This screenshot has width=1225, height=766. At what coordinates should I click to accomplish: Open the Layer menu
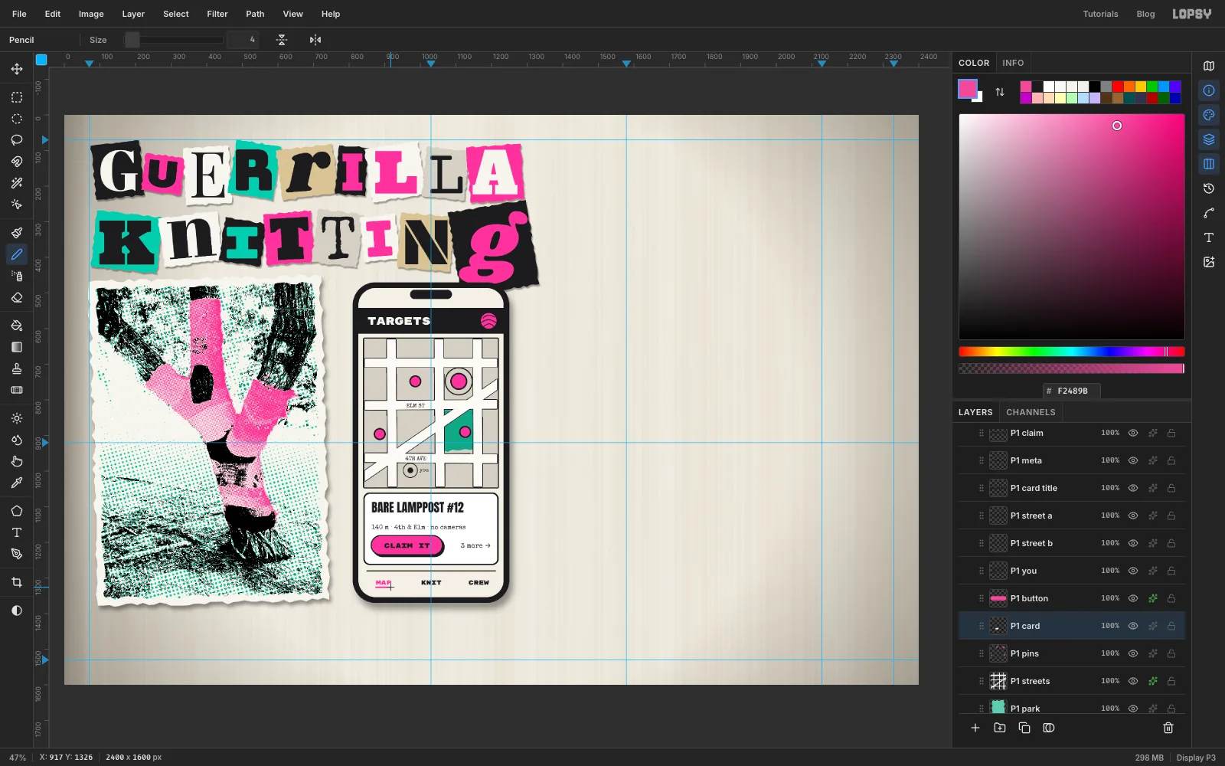tap(133, 14)
